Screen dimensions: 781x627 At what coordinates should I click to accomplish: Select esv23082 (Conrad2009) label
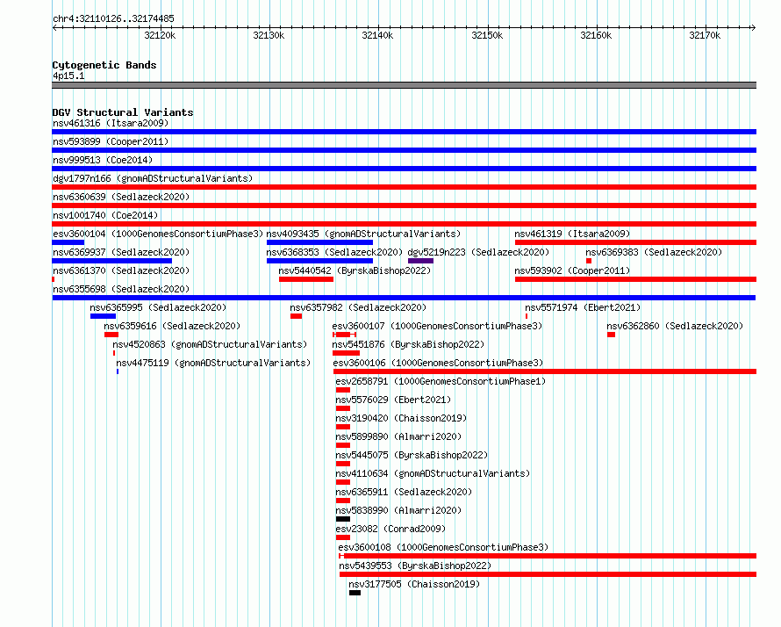pos(390,529)
